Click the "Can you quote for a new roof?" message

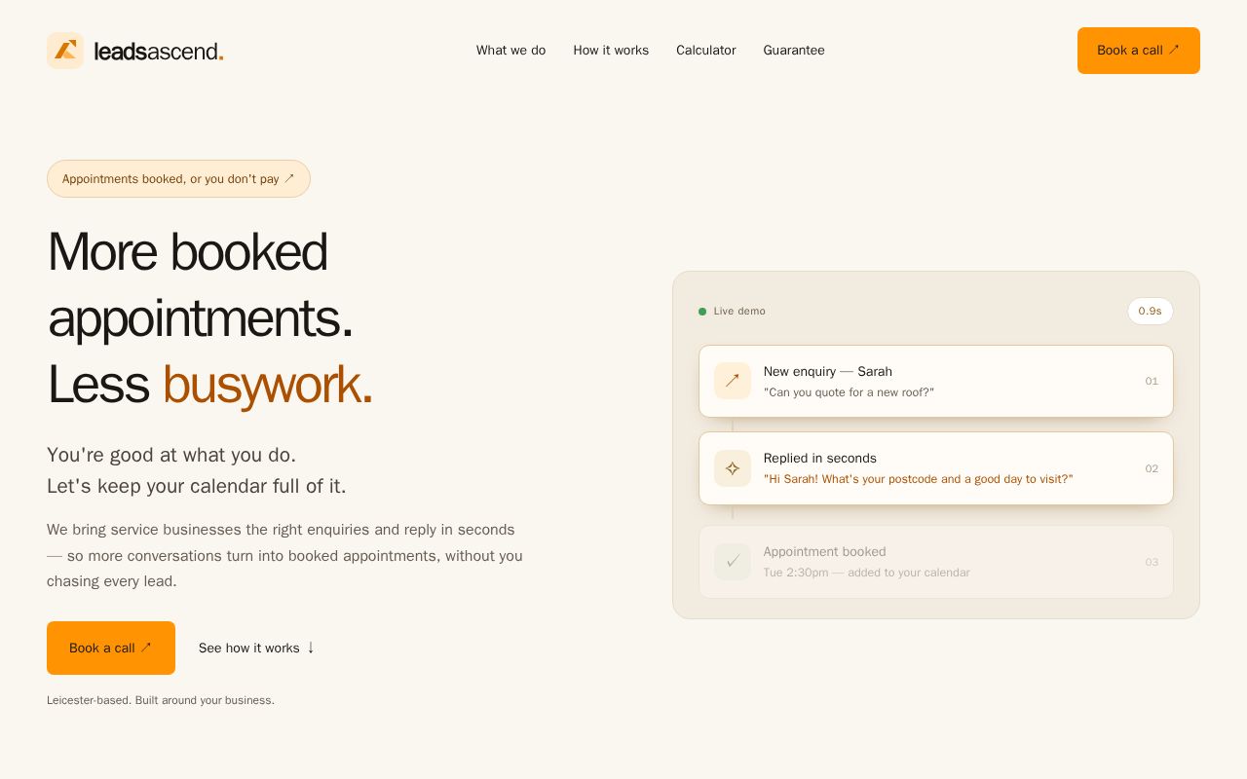[x=849, y=392]
